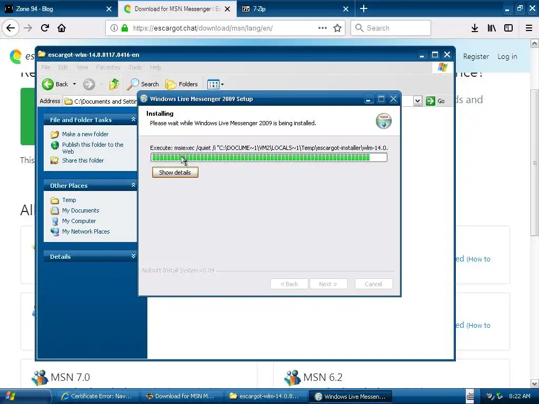Click Show details in the installer
This screenshot has height=404, width=539.
coord(175,172)
